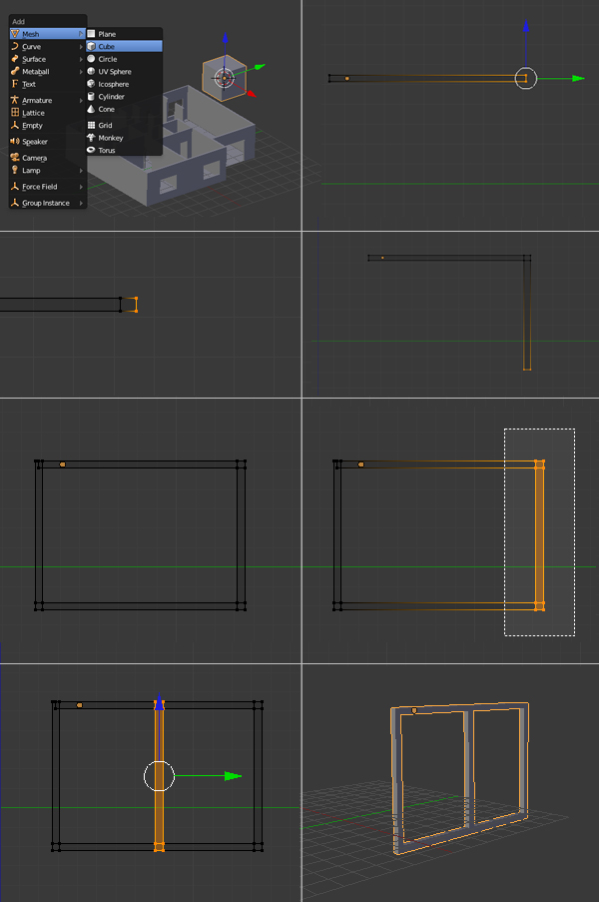Expand the Force Field submenu arrow
Image resolution: width=599 pixels, height=902 pixels.
tap(81, 187)
